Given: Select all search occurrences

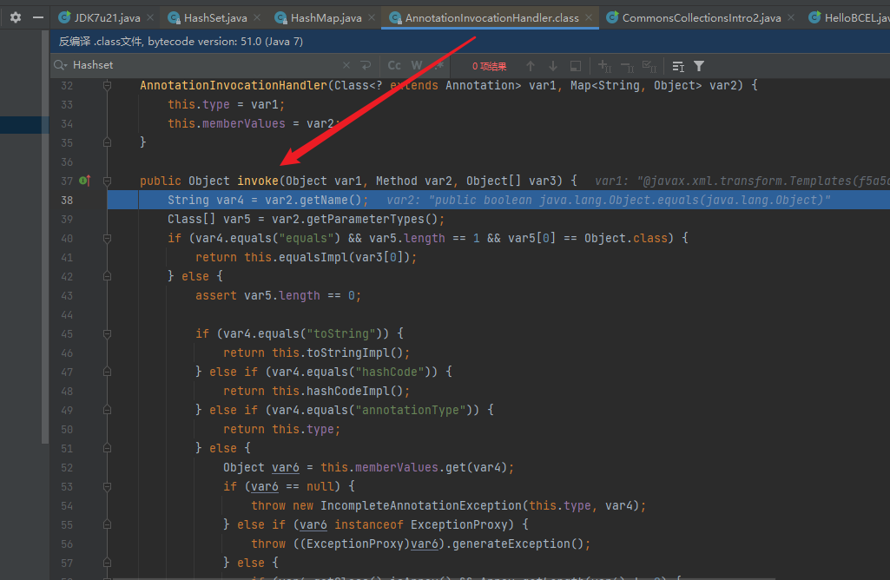Looking at the screenshot, I should tap(649, 66).
